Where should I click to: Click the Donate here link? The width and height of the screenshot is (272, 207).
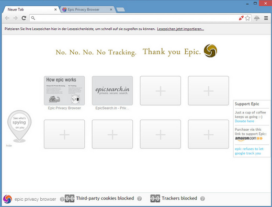pyautogui.click(x=244, y=121)
